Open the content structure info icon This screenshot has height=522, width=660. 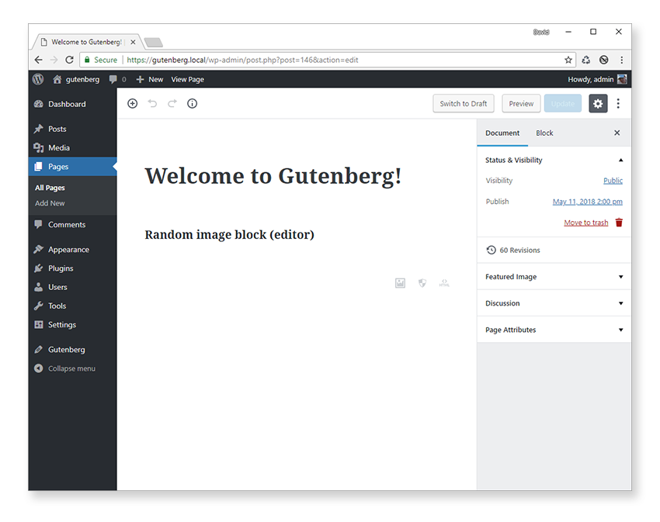pos(193,103)
